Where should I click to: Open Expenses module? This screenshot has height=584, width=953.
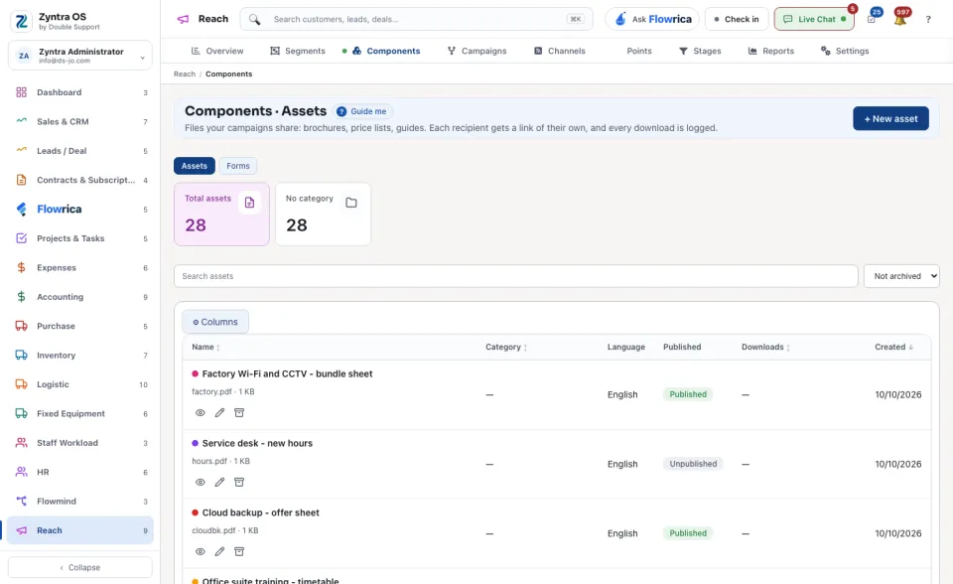coord(79,268)
